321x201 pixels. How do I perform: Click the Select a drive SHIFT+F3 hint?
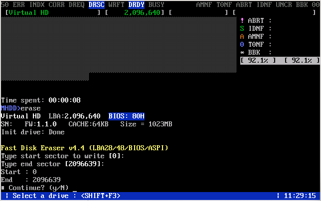(66, 196)
